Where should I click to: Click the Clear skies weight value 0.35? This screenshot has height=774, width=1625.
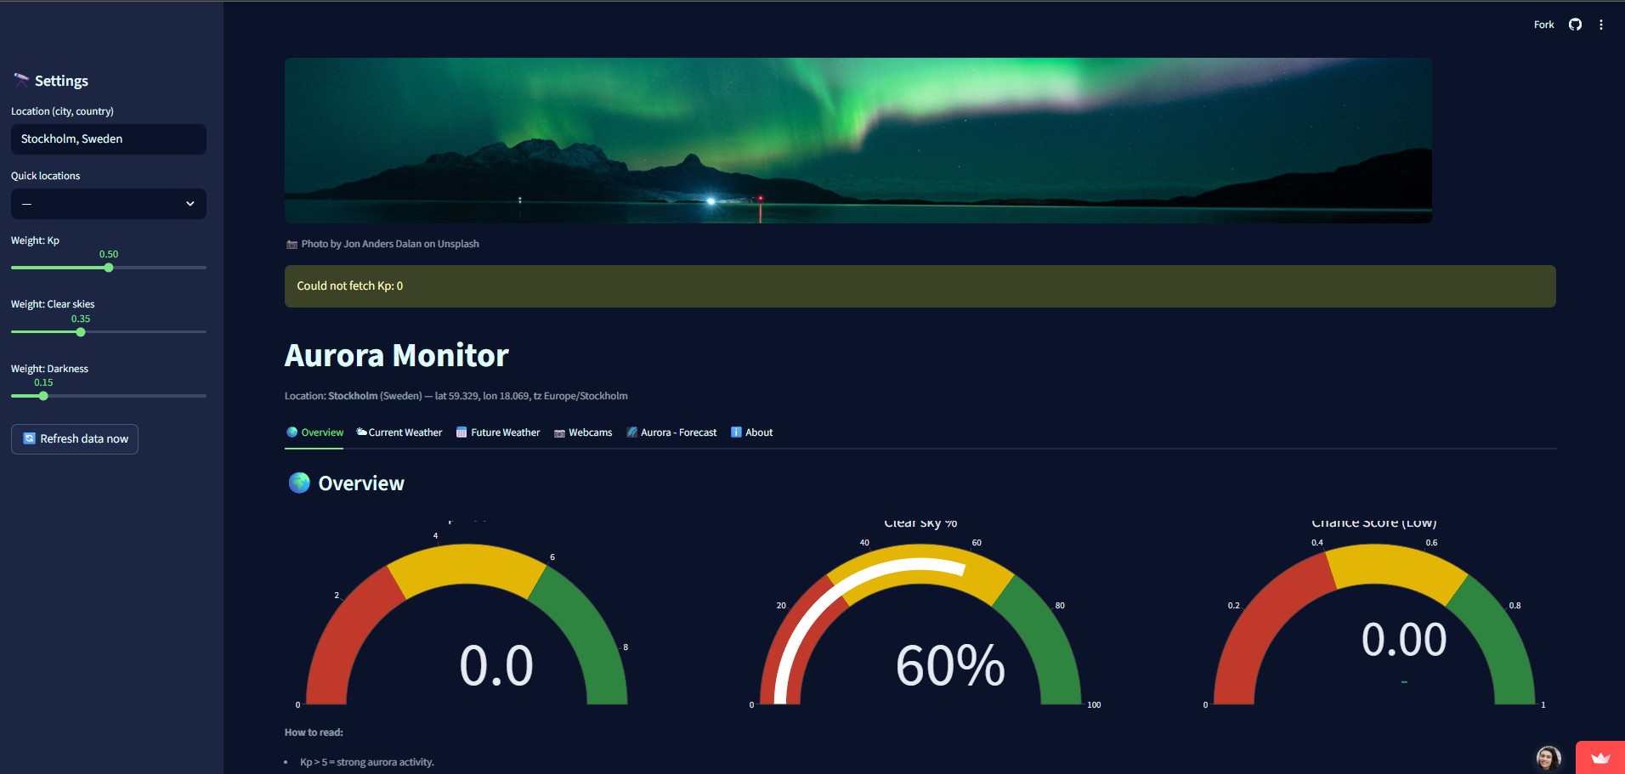[x=81, y=319]
